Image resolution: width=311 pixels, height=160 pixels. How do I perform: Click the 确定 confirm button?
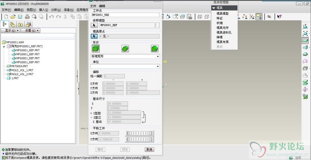pos(100,149)
